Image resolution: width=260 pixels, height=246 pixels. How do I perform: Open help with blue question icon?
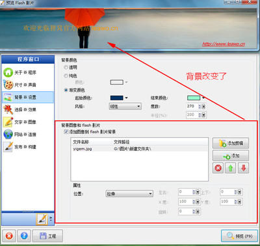(x=24, y=236)
